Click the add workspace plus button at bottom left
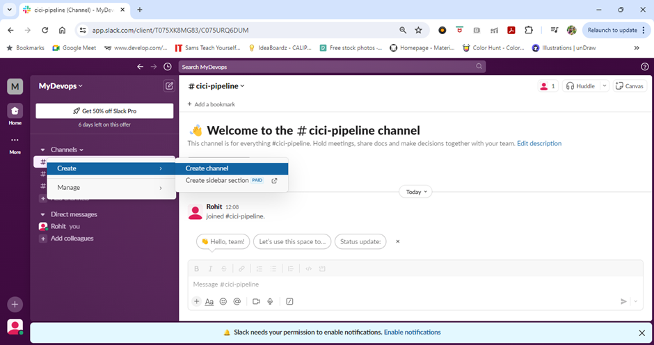Viewport: 654px width, 345px height. (15, 305)
